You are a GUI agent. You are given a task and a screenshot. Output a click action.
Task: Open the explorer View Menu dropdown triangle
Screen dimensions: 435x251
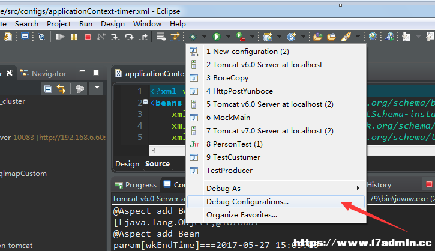pos(97,88)
